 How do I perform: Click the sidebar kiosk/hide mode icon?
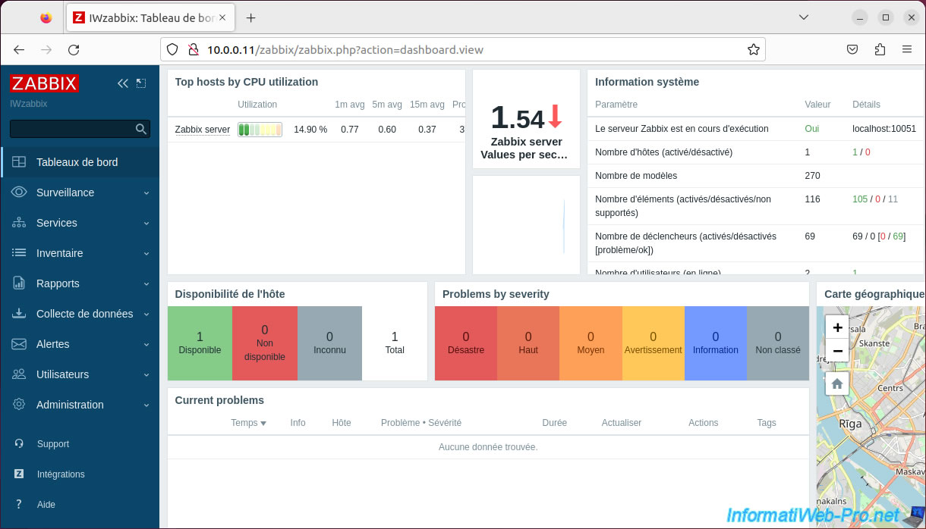(x=141, y=83)
